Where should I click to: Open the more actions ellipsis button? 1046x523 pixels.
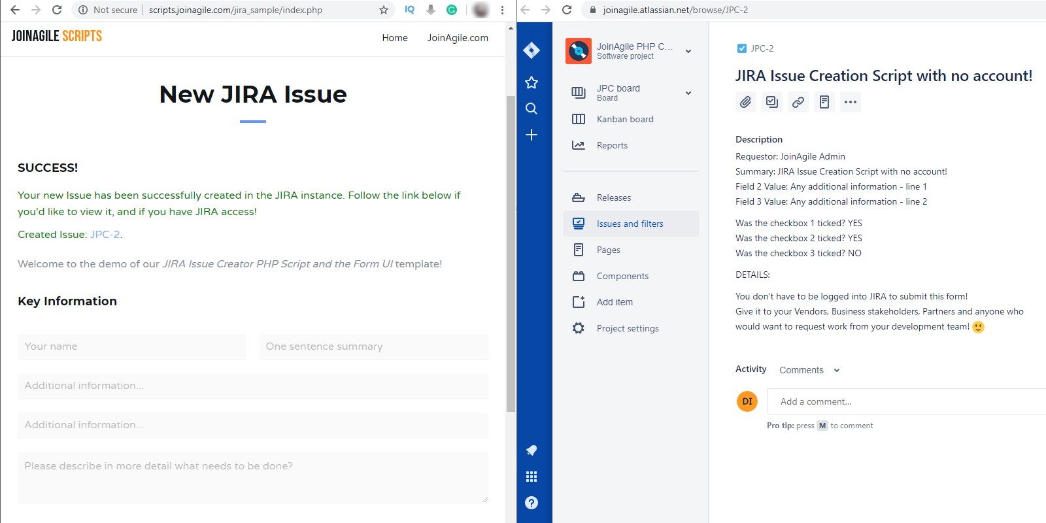click(x=850, y=102)
